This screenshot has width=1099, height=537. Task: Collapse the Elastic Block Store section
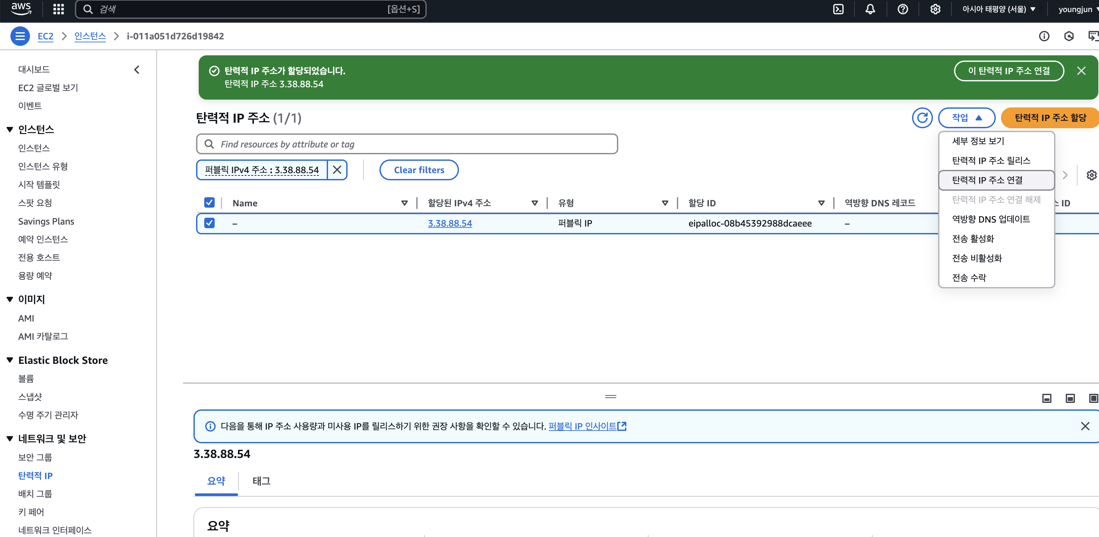(10, 360)
